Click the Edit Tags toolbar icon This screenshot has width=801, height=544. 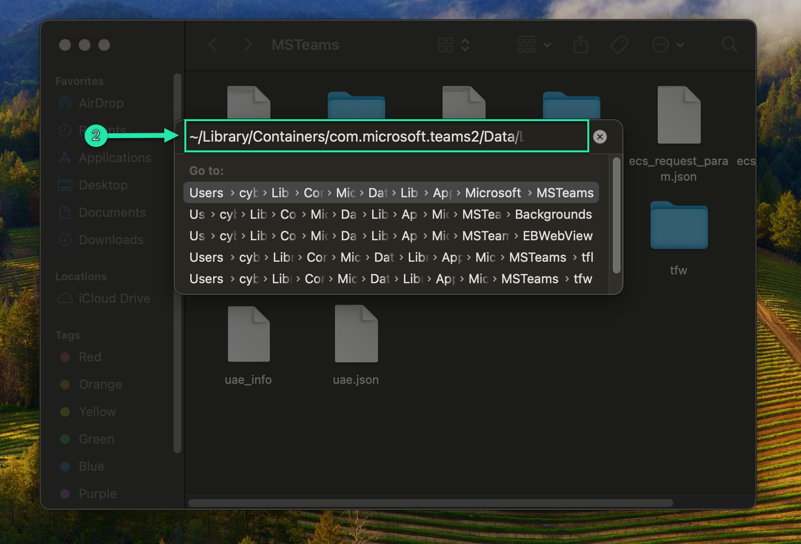coord(619,45)
